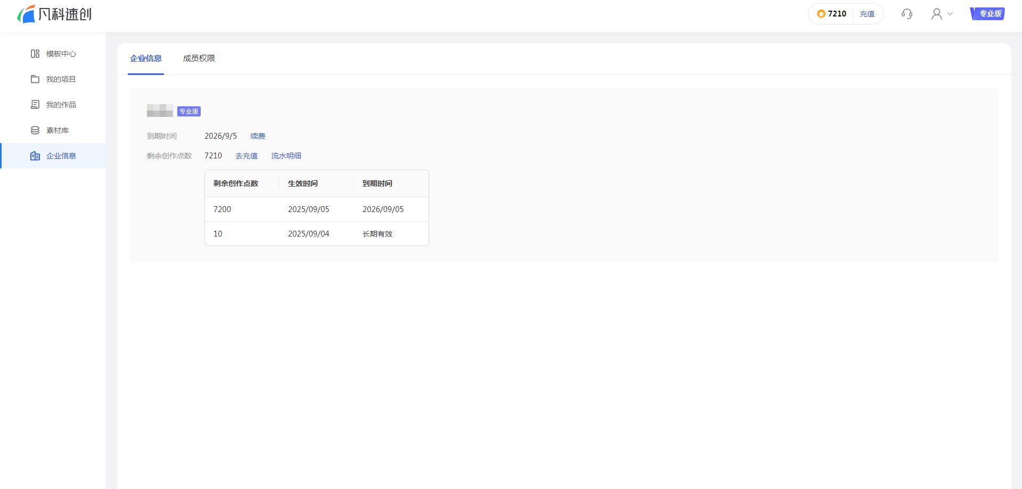Click the 素材库 database icon

[x=35, y=130]
